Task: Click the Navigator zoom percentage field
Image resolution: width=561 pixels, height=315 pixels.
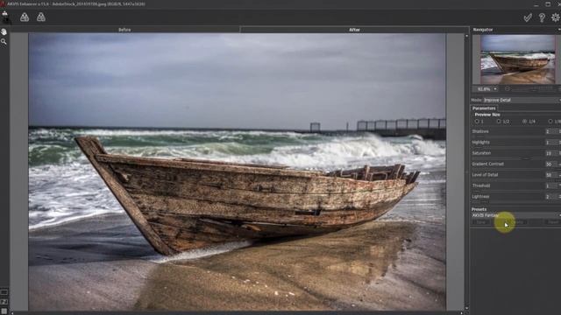Action: [x=483, y=89]
